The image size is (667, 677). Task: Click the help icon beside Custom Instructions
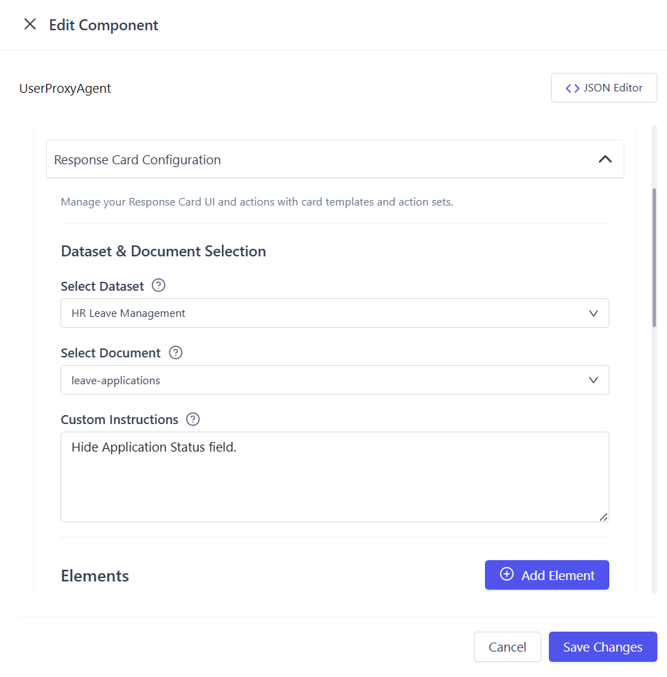[193, 419]
